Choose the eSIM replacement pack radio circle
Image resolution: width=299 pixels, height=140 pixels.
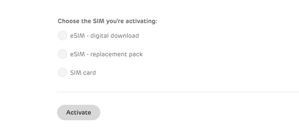(62, 54)
